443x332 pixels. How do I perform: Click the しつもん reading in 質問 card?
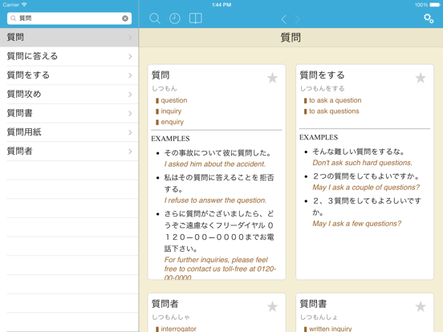tap(165, 89)
